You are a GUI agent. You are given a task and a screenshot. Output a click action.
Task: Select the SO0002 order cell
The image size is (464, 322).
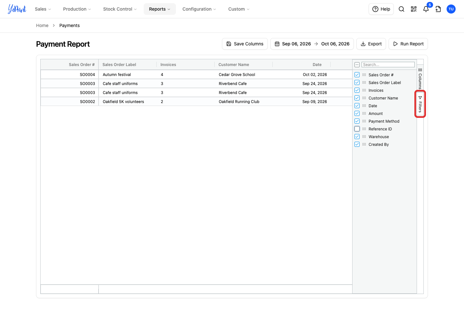coord(70,101)
